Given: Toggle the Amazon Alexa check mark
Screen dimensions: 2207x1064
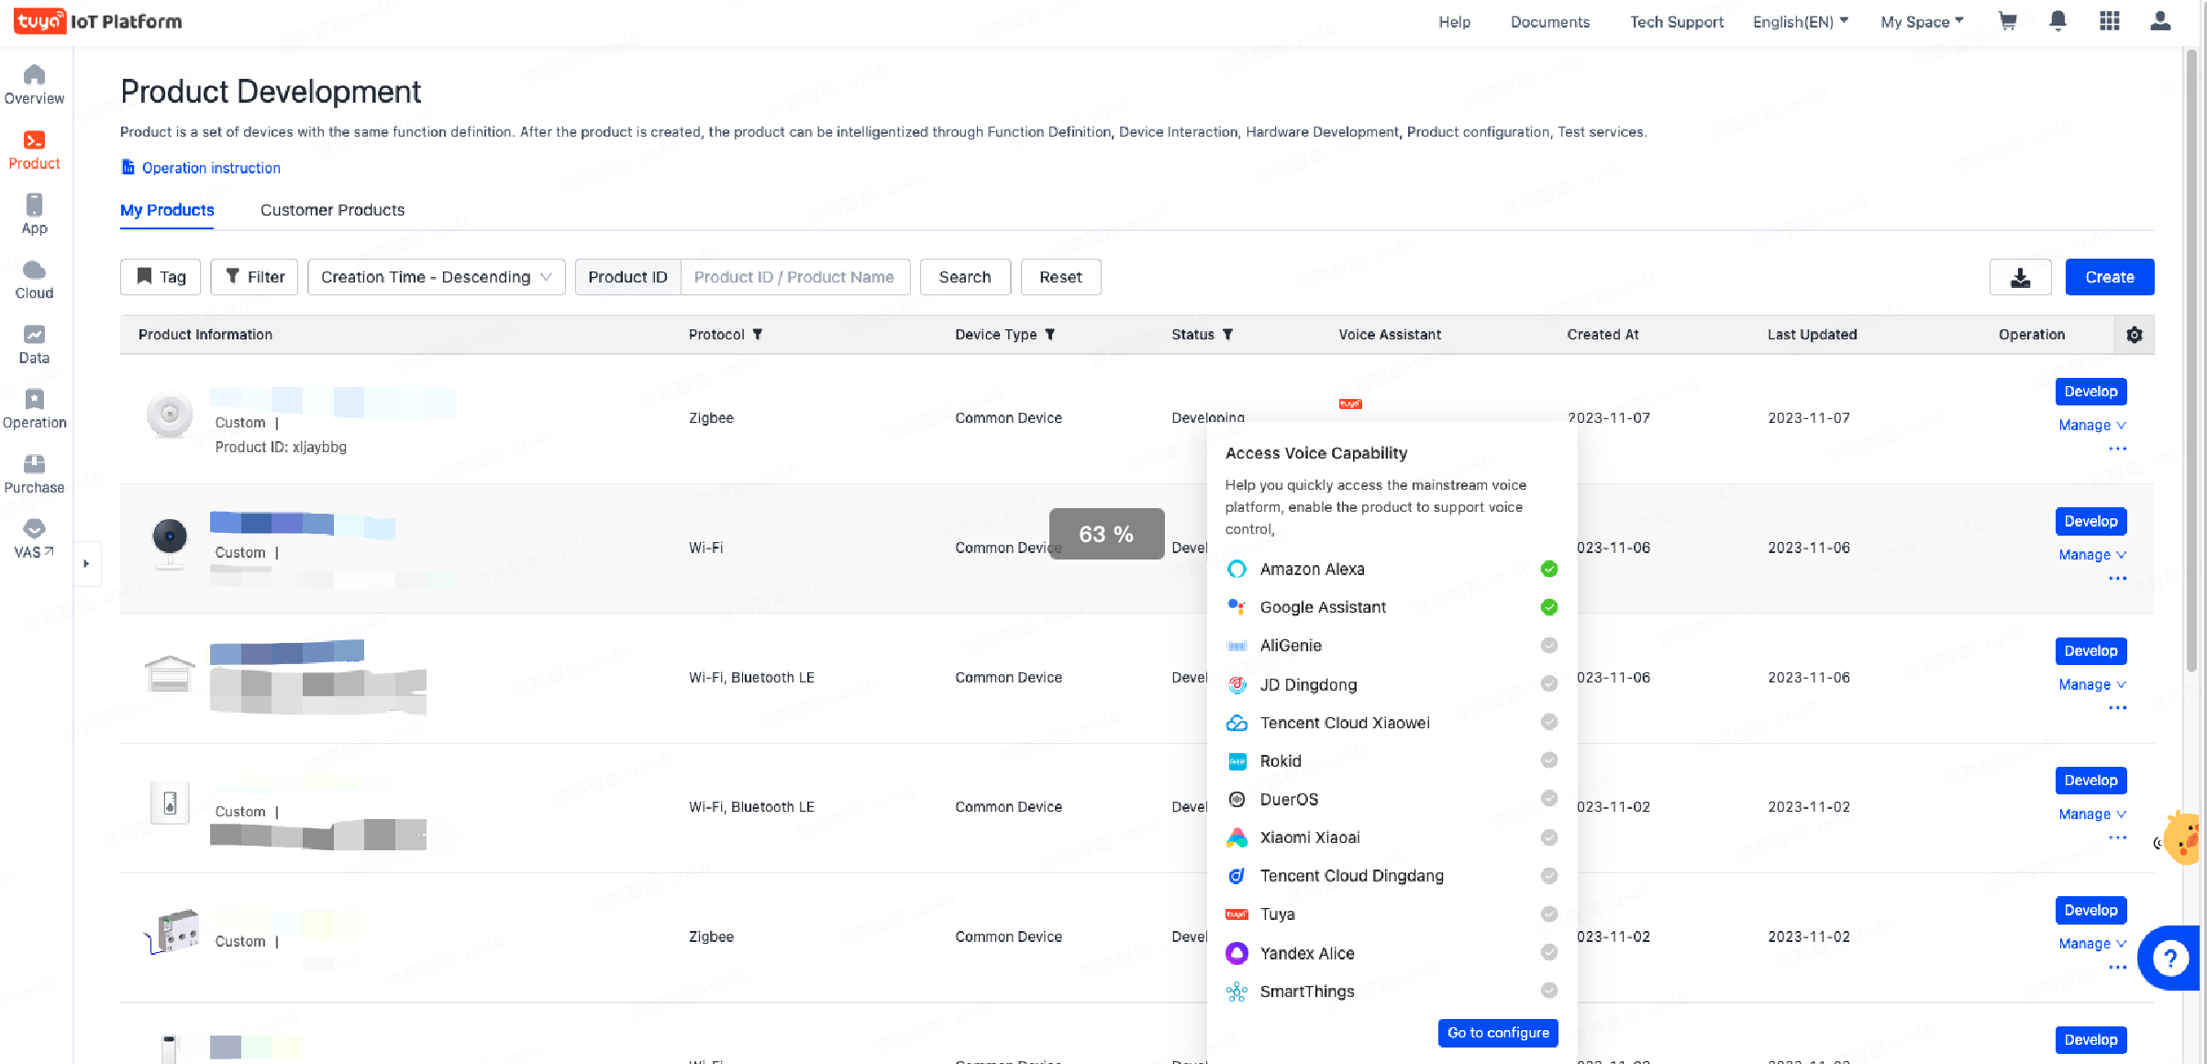Looking at the screenshot, I should [x=1548, y=569].
